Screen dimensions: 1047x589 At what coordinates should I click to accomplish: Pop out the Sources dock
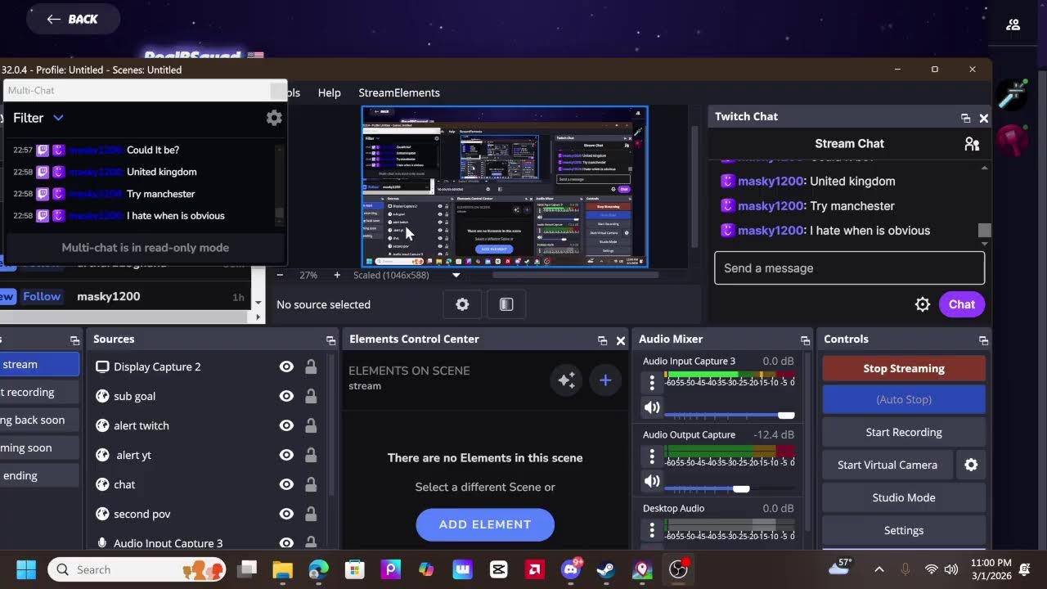[330, 340]
